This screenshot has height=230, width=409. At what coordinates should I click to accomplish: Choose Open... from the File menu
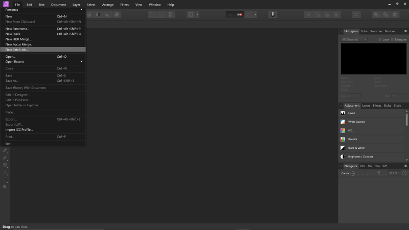click(x=43, y=57)
